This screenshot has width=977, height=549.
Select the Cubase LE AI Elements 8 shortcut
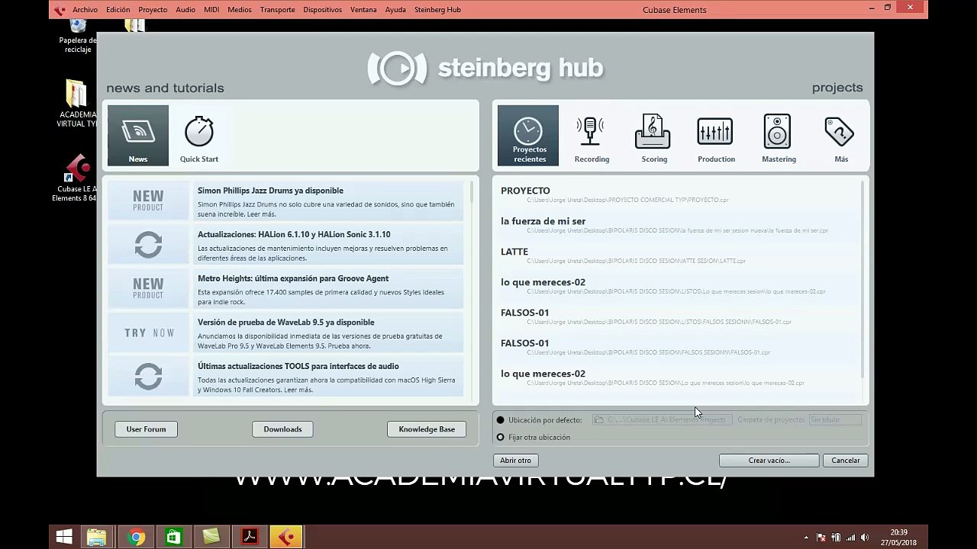(x=76, y=178)
